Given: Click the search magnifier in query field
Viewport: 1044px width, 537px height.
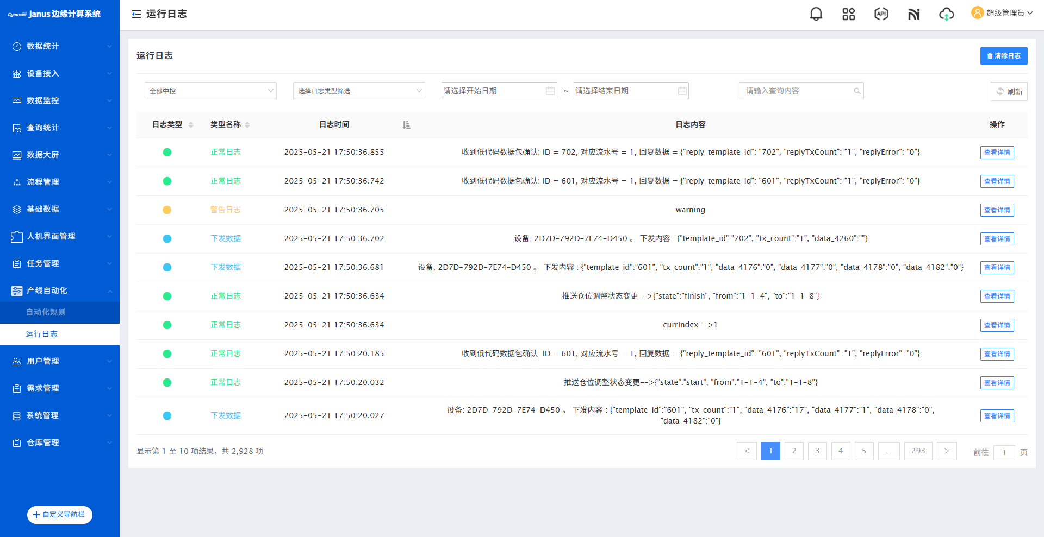Looking at the screenshot, I should [857, 91].
